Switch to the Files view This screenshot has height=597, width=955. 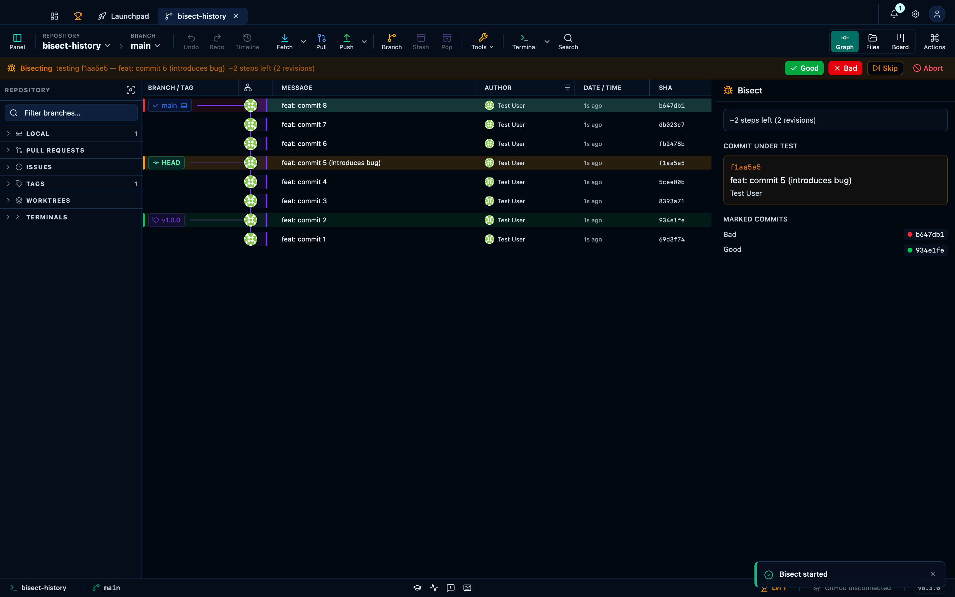point(873,41)
